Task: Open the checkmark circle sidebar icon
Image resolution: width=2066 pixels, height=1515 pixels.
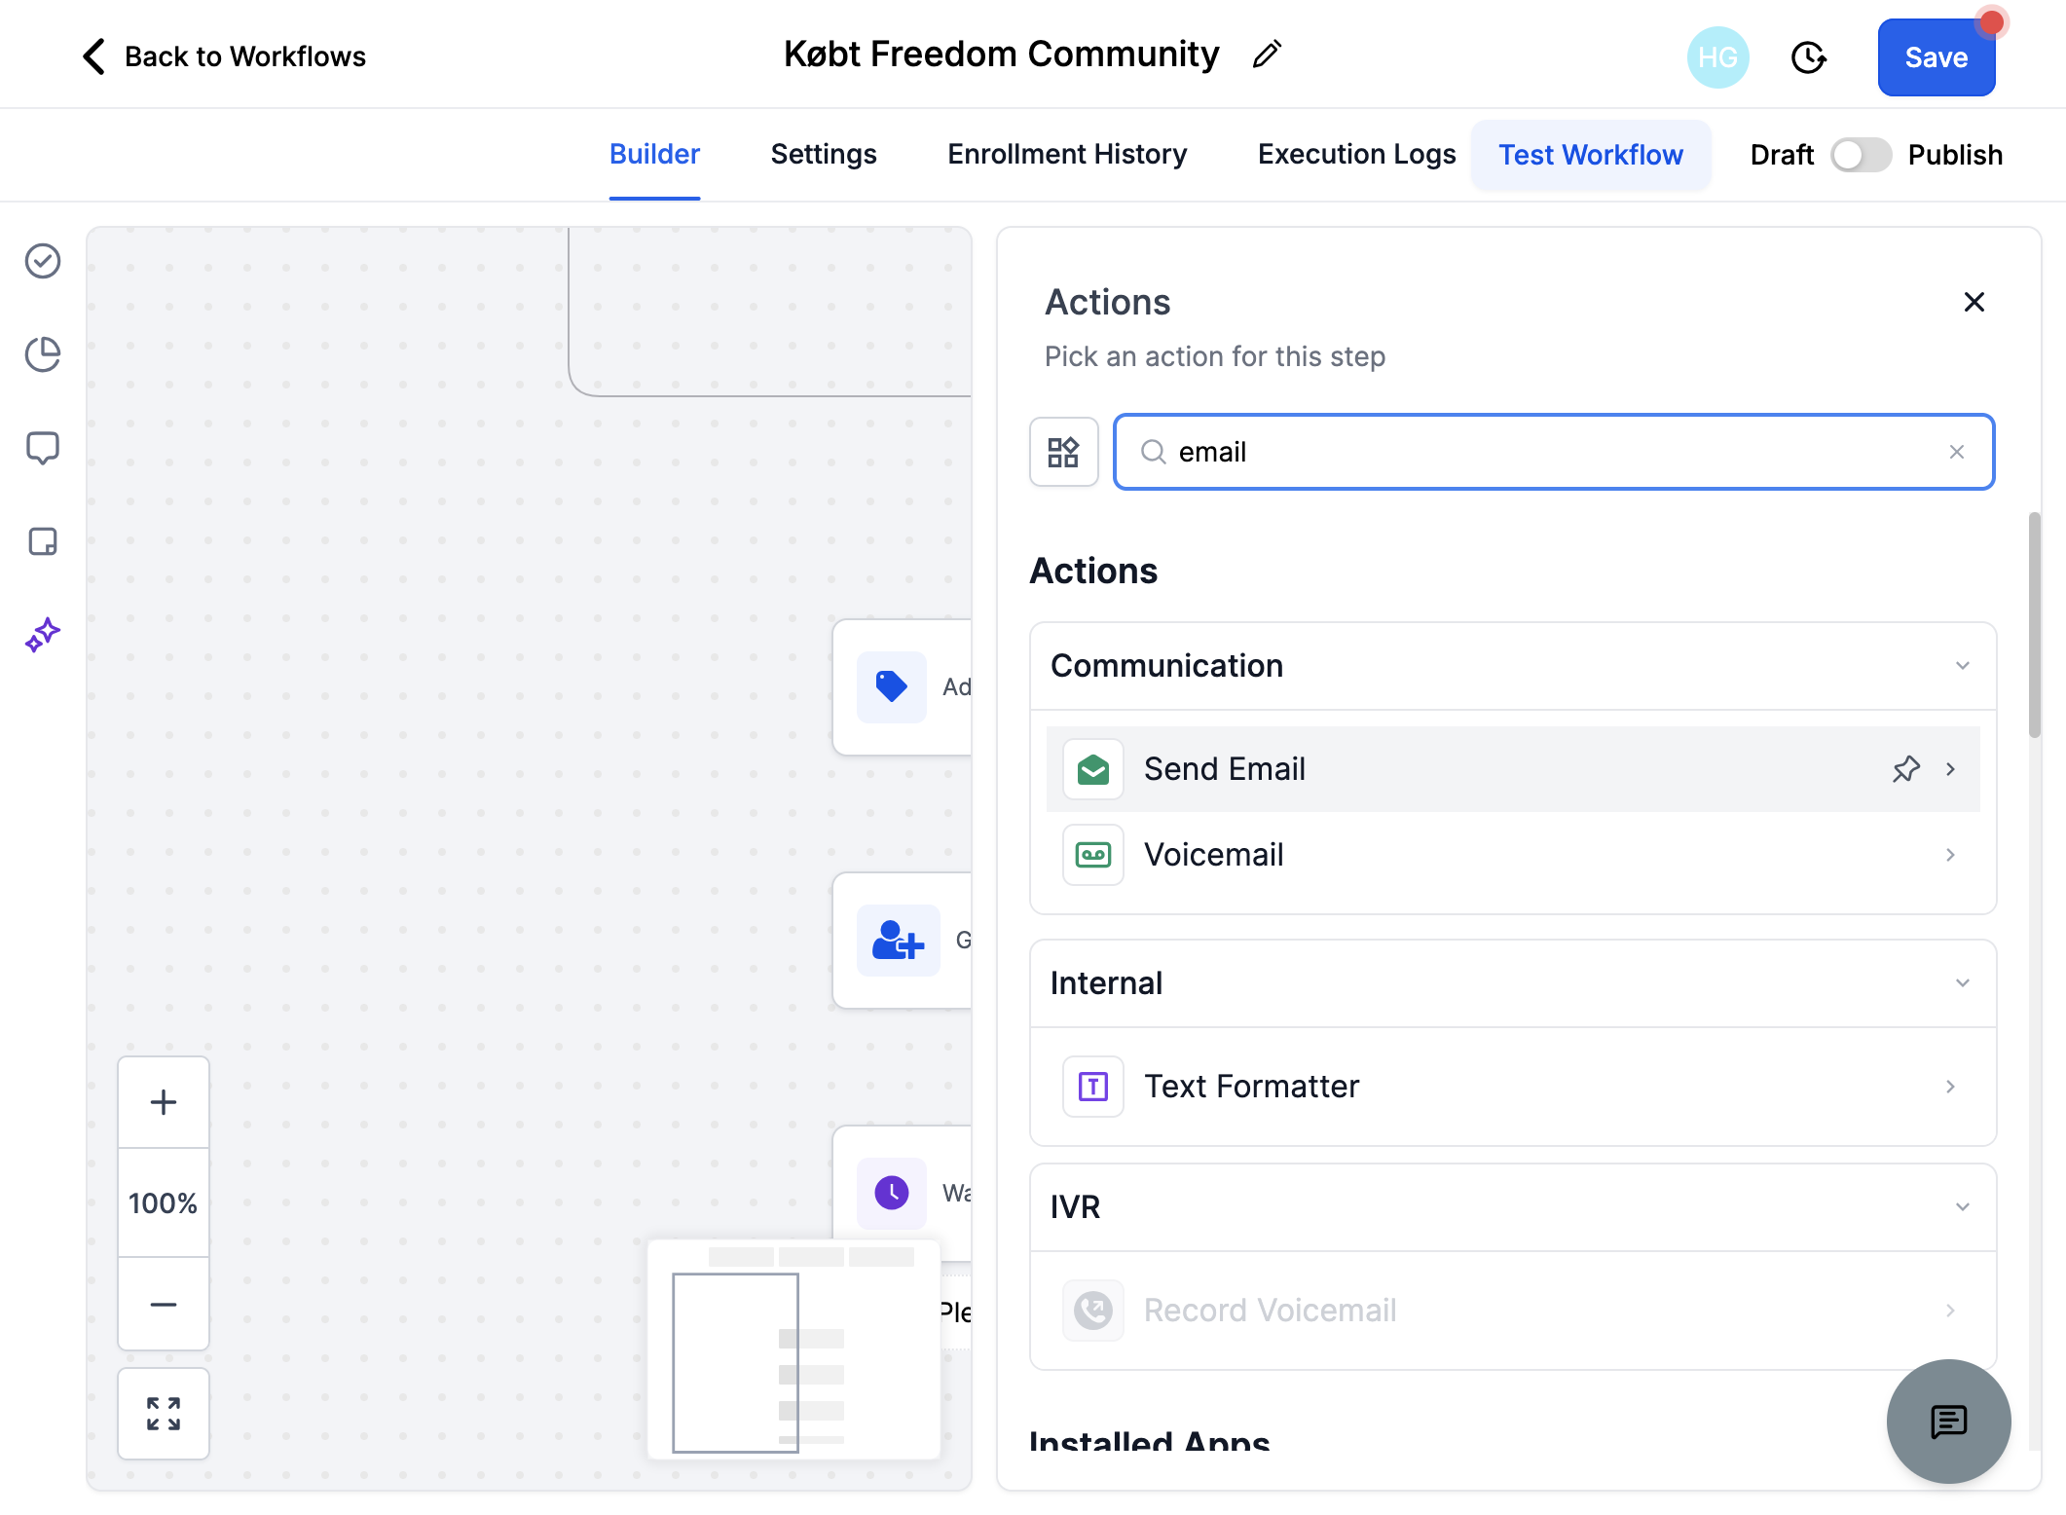Action: tap(43, 261)
